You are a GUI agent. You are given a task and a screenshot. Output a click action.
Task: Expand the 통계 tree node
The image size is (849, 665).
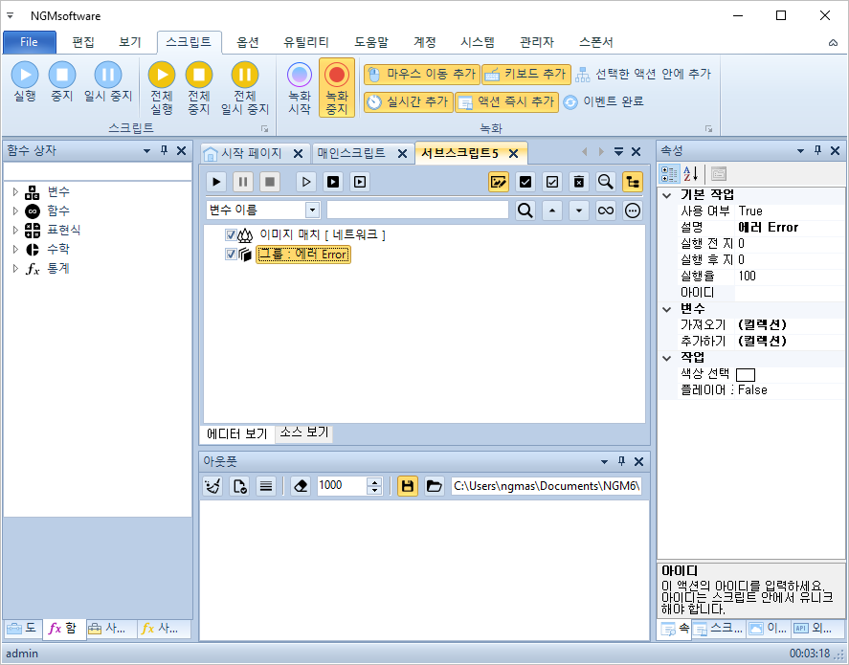[15, 268]
